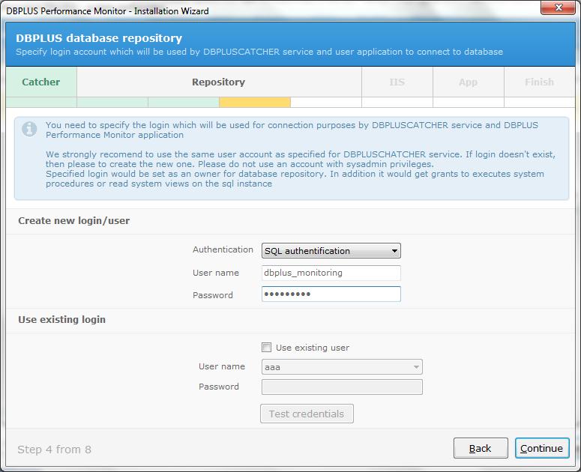
Task: Switch to the Catcher tab
Action: click(x=41, y=82)
